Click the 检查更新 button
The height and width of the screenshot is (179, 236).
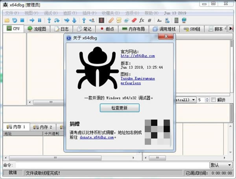point(120,108)
